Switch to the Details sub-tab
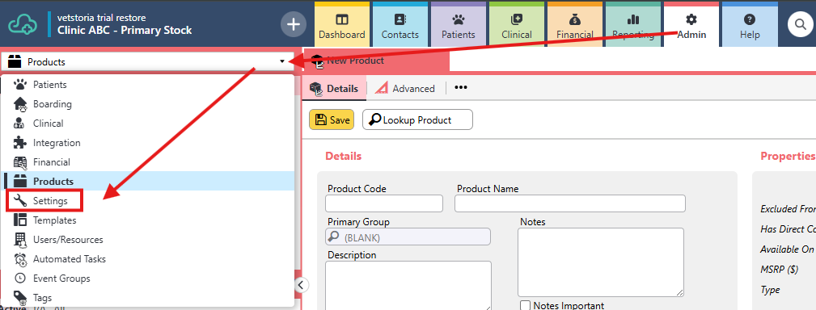 (334, 88)
